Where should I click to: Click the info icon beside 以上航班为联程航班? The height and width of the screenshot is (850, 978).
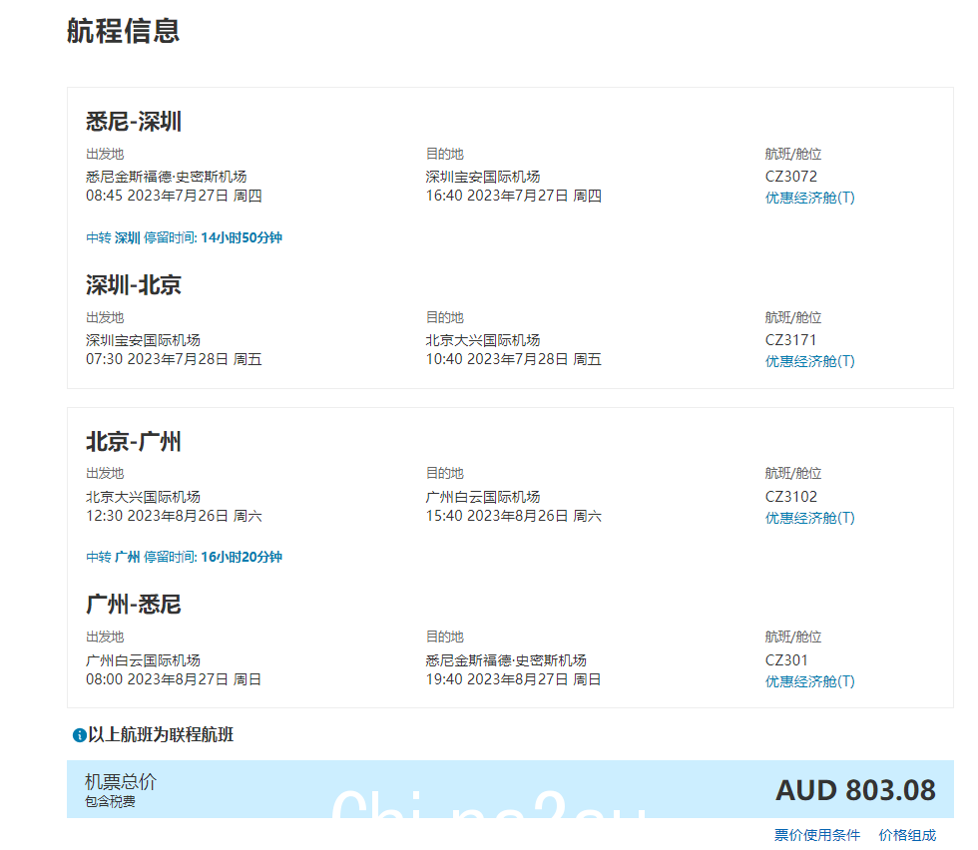80,735
